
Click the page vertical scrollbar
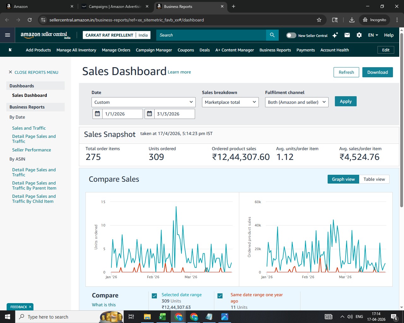click(401, 119)
